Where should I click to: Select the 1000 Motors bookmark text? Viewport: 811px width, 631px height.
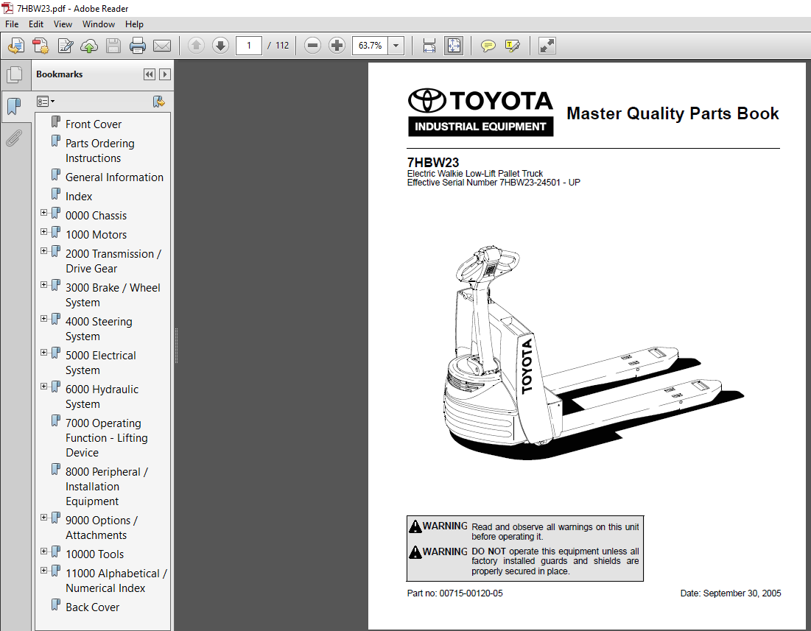[x=96, y=235]
